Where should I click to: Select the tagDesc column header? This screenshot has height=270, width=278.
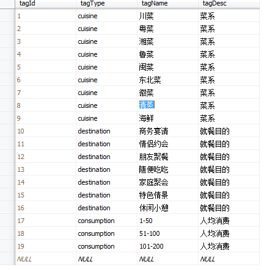[x=229, y=4]
